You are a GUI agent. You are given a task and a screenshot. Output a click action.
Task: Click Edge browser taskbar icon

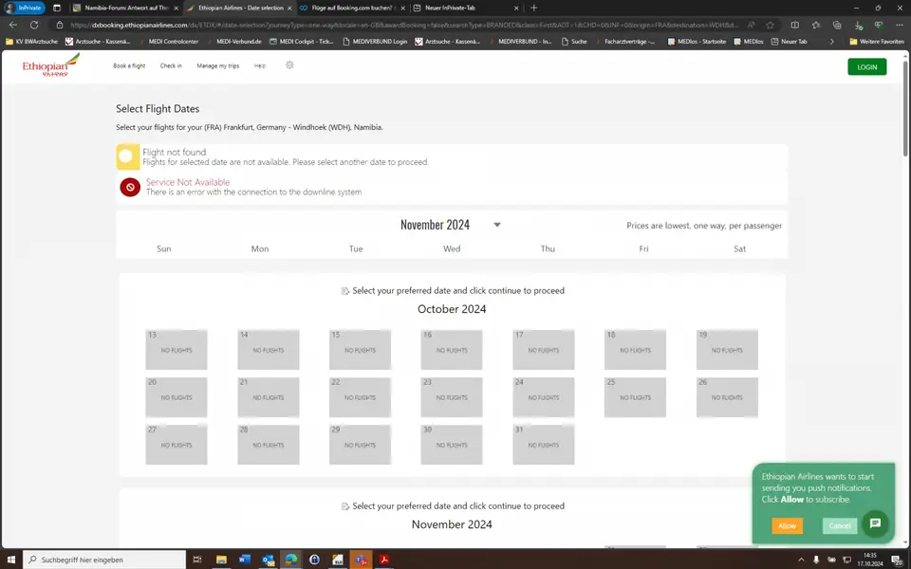coord(291,560)
